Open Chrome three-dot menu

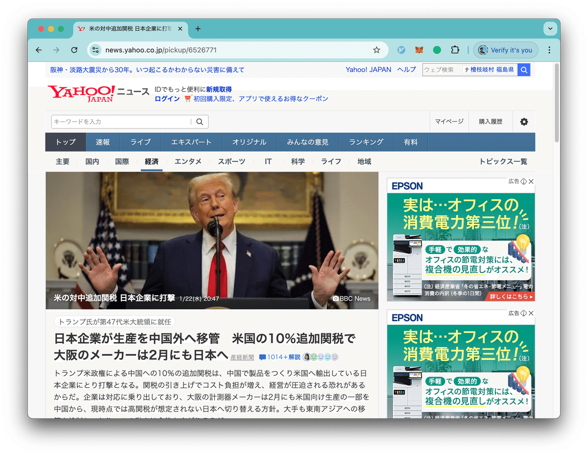pos(549,50)
